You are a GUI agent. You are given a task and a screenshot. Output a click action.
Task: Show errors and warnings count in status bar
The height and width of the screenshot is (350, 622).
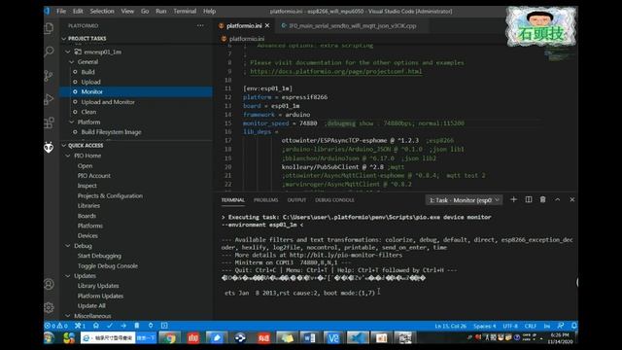click(x=56, y=326)
